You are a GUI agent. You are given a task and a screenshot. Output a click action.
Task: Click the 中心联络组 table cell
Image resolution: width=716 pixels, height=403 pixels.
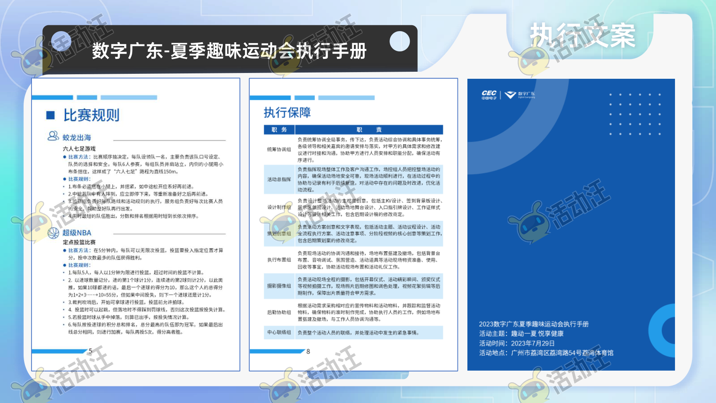279,333
